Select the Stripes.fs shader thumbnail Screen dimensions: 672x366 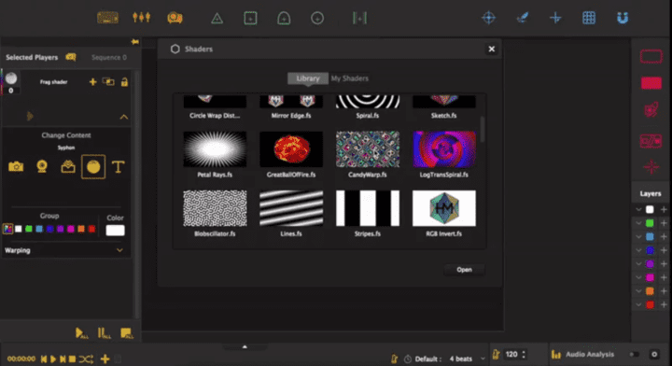(x=368, y=208)
